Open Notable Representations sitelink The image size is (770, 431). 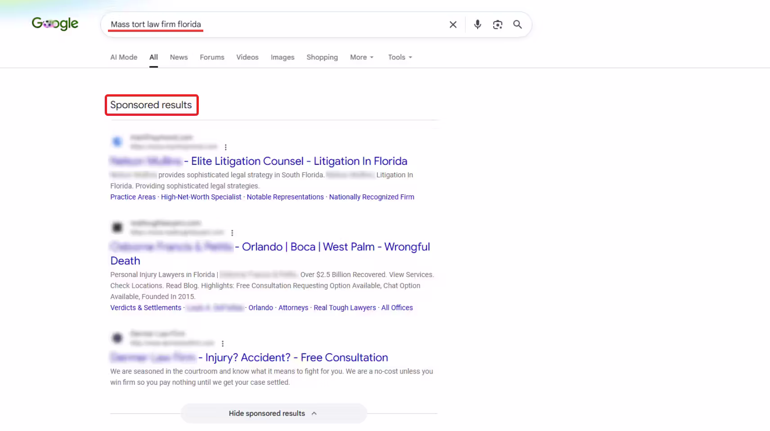(x=285, y=197)
